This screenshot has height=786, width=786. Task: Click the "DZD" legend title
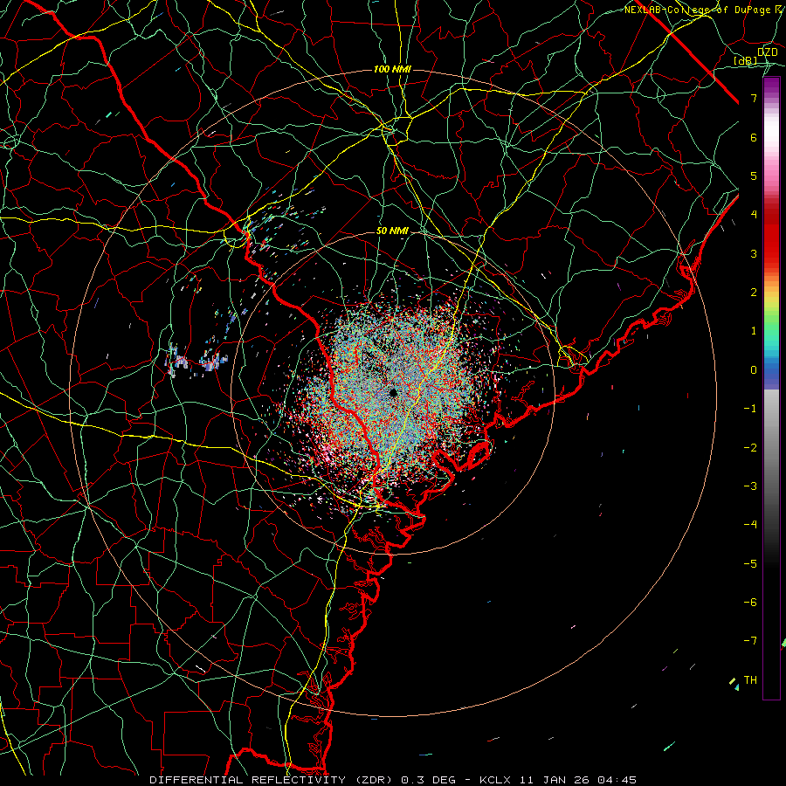[768, 52]
